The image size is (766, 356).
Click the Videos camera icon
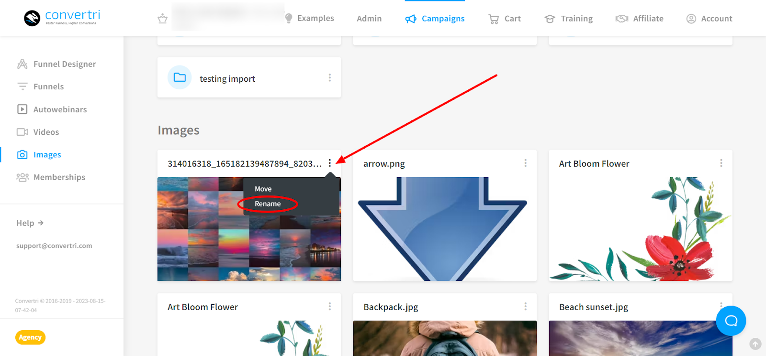click(23, 132)
